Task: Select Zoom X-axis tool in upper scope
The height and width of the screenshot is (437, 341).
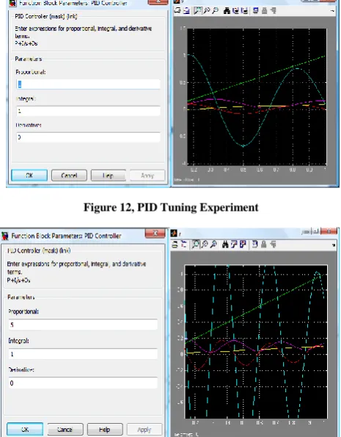Action: [x=207, y=11]
